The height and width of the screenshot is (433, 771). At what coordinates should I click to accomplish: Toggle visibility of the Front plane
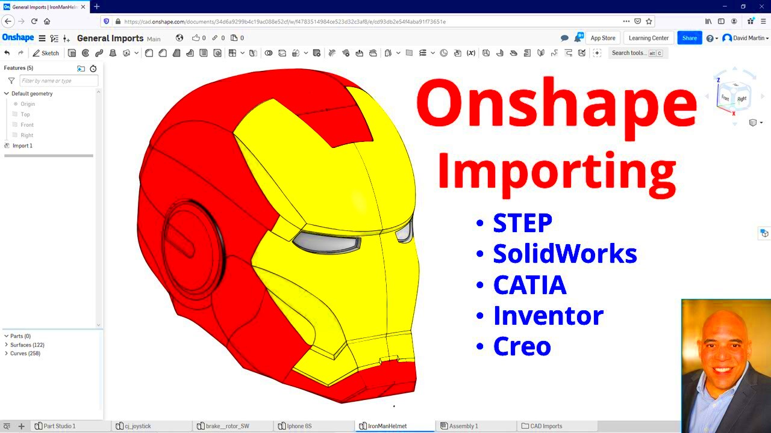coord(16,124)
